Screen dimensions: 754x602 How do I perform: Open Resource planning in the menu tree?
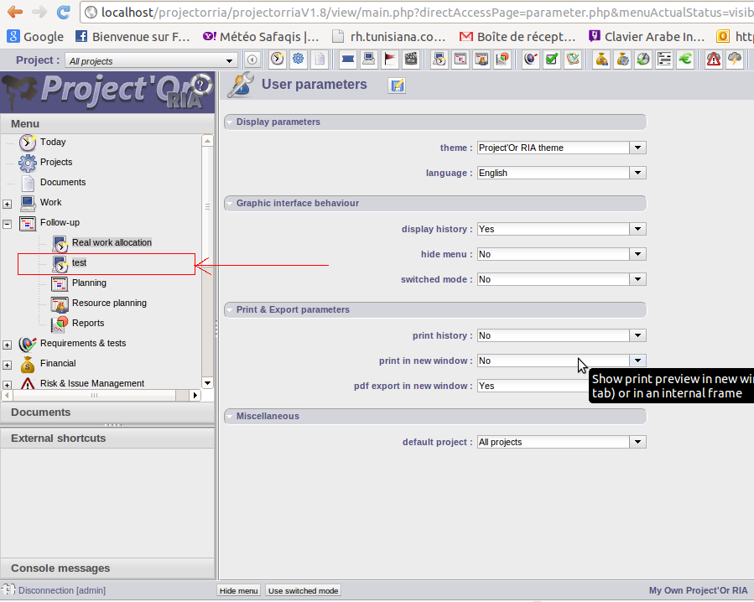[108, 303]
